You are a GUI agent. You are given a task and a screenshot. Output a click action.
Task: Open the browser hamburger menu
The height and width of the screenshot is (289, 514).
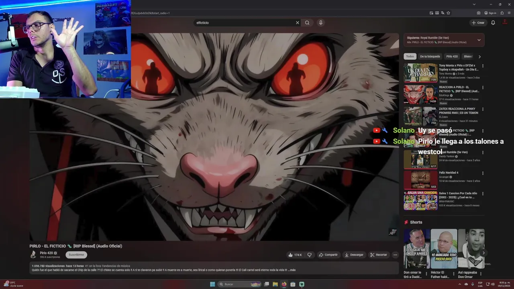coord(509,13)
